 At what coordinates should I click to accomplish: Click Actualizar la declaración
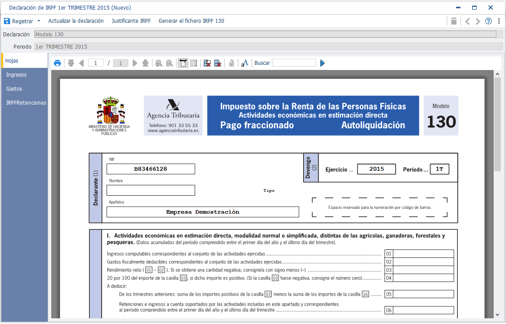[76, 21]
